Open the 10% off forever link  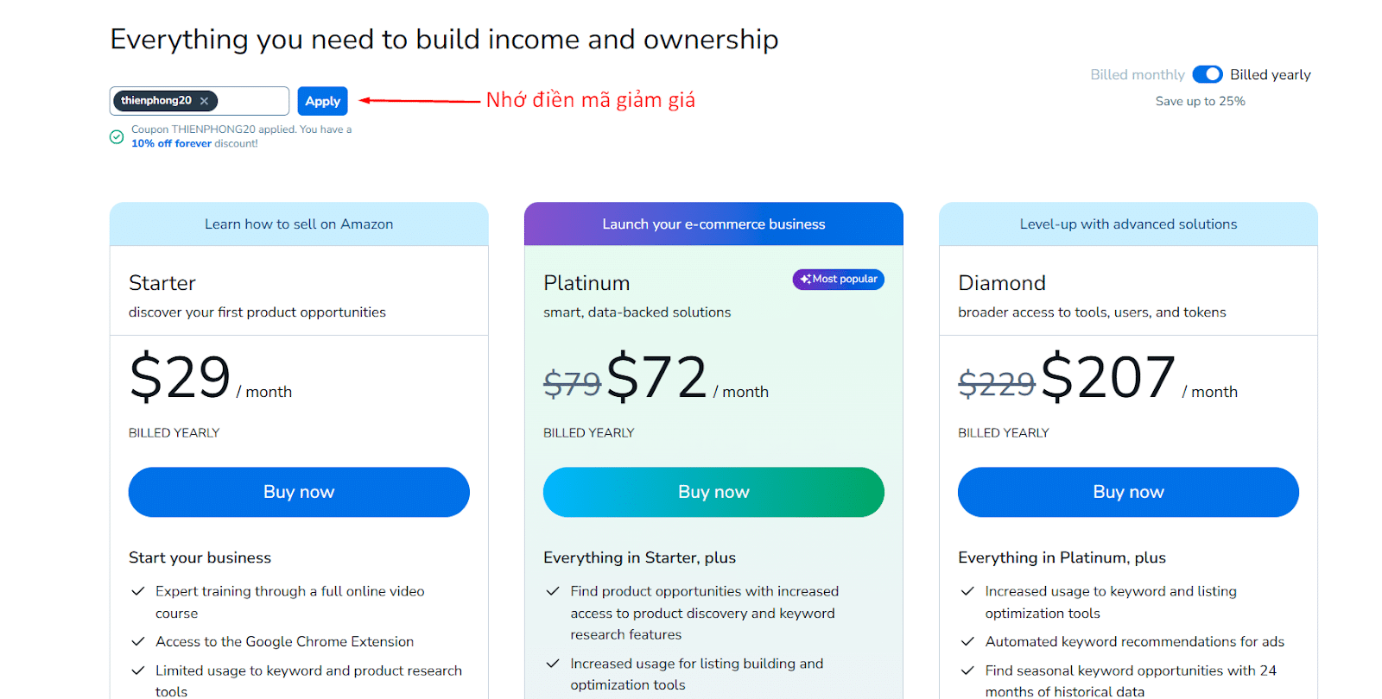(x=171, y=143)
